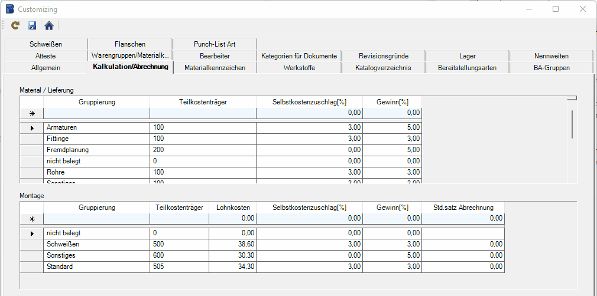This screenshot has width=597, height=296.
Task: Click the save disk toolbar icon
Action: (33, 25)
